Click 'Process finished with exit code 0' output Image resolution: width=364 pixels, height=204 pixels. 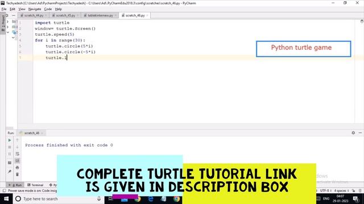coord(69,145)
